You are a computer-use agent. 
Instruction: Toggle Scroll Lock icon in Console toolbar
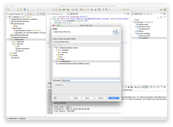click(138, 87)
